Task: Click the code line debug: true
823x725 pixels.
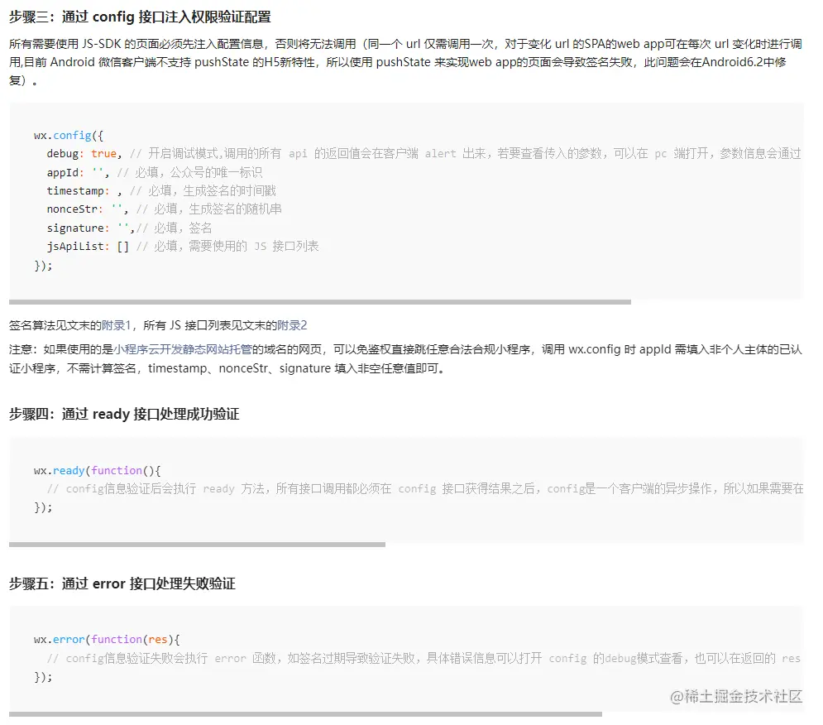Action: coord(84,154)
